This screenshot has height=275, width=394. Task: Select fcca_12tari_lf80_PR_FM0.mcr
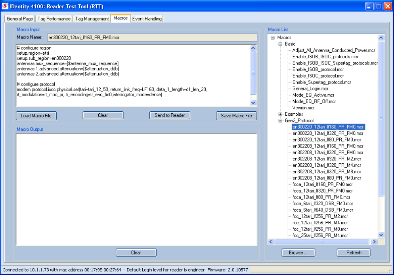point(321,197)
